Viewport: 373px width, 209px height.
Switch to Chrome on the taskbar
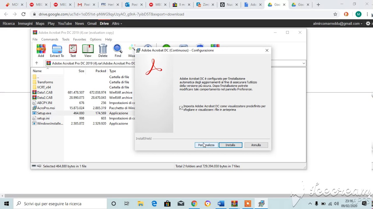pyautogui.click(x=194, y=203)
